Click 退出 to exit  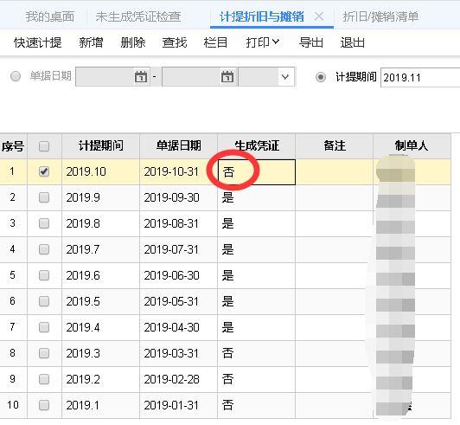[x=352, y=42]
